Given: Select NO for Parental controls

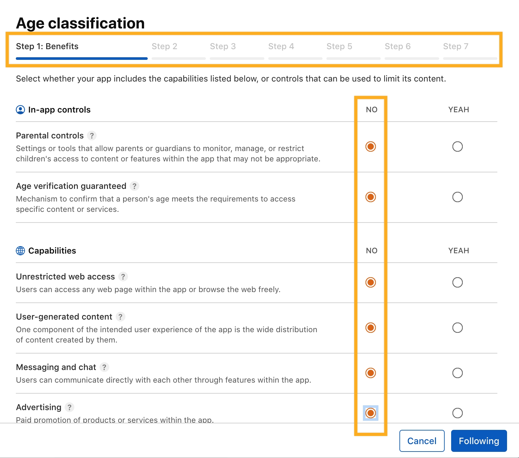Looking at the screenshot, I should point(371,147).
